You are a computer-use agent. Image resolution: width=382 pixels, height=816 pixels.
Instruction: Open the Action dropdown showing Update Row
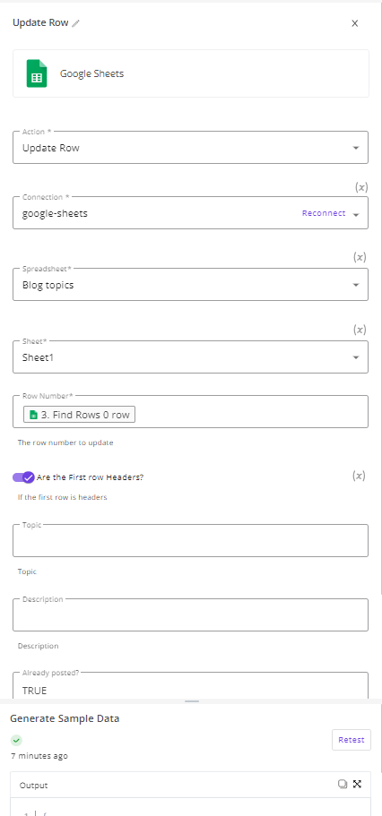tap(190, 148)
